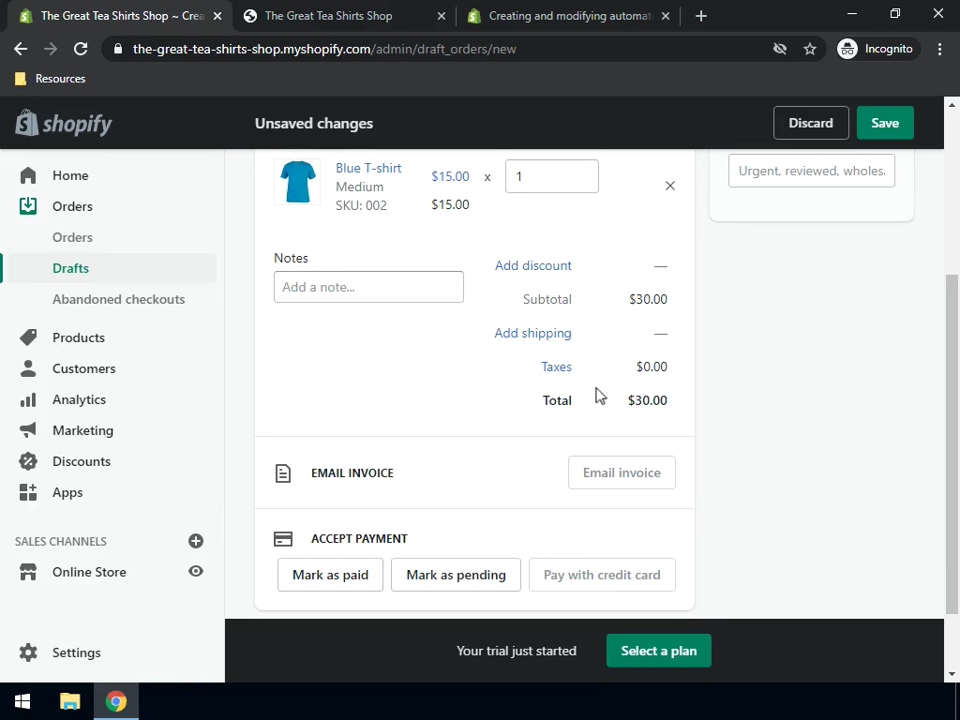The height and width of the screenshot is (720, 960).
Task: Reload the page with refresh icon
Action: [x=81, y=49]
